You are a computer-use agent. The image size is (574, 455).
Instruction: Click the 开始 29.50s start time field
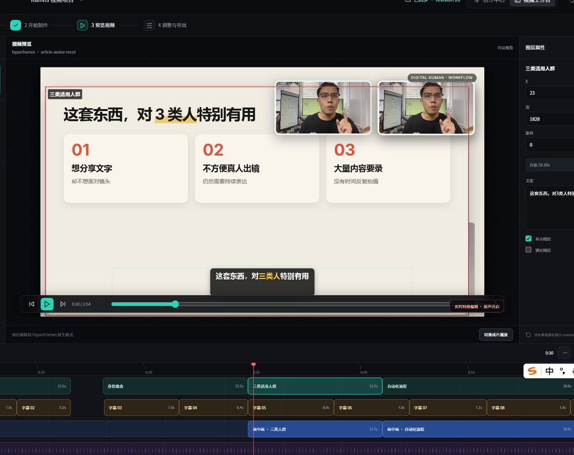coord(550,165)
